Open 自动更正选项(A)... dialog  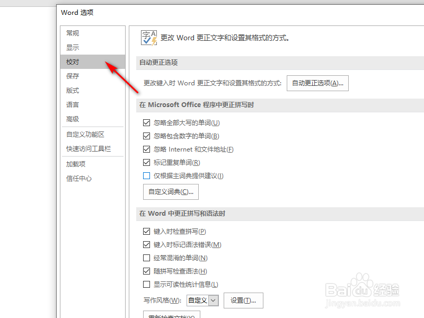tap(317, 83)
